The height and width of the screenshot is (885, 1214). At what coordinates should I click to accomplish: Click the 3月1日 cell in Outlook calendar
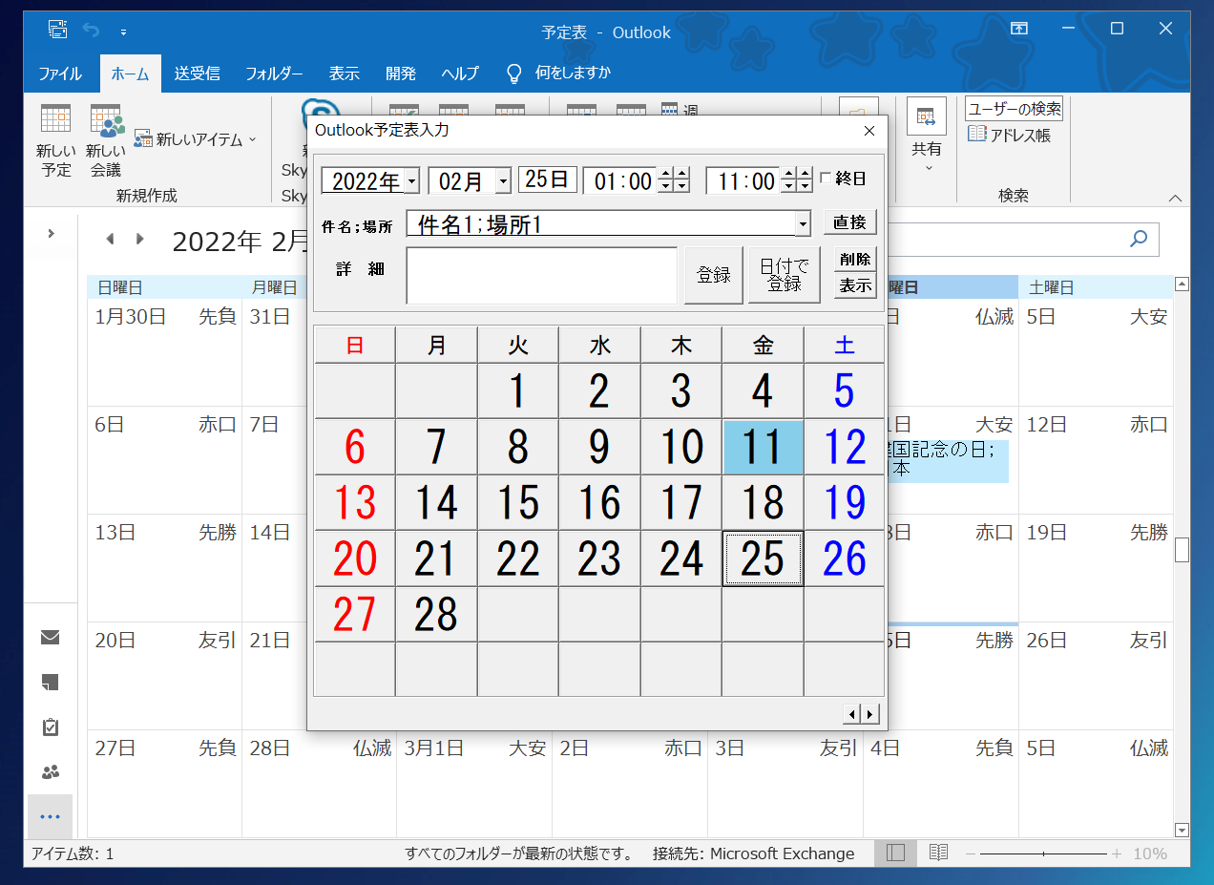(x=474, y=784)
